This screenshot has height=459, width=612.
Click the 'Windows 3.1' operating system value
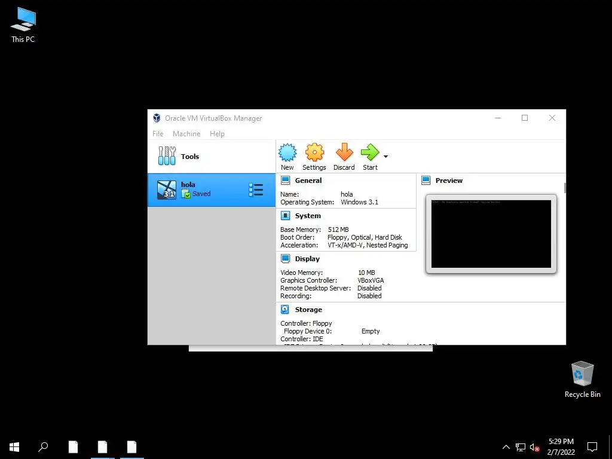point(359,202)
